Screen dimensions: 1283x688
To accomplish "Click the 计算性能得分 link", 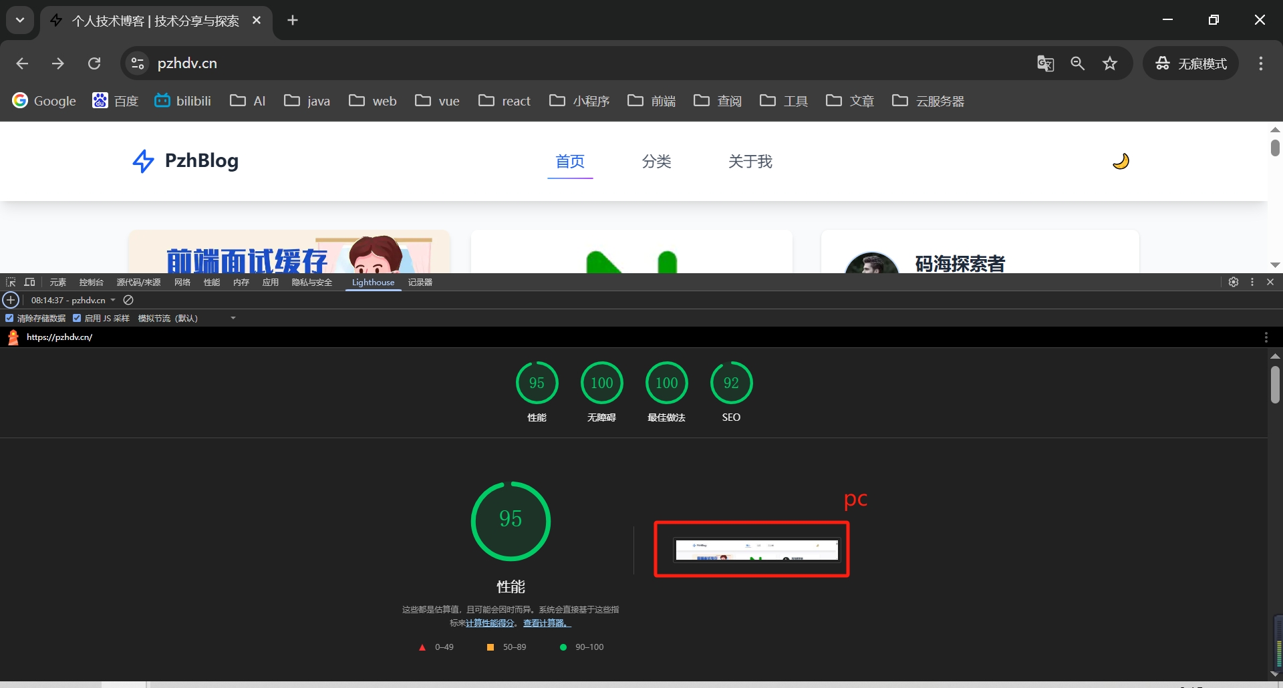I will tap(490, 623).
